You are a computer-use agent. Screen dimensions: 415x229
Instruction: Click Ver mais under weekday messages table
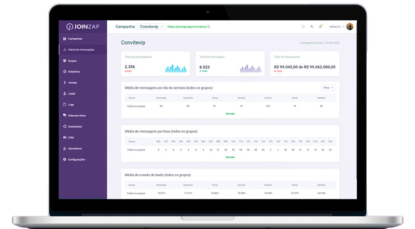point(230,114)
